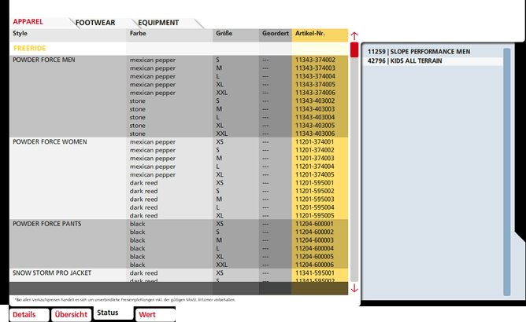Image resolution: width=526 pixels, height=322 pixels.
Task: Click article number 11201-374003
Action: 315,159
